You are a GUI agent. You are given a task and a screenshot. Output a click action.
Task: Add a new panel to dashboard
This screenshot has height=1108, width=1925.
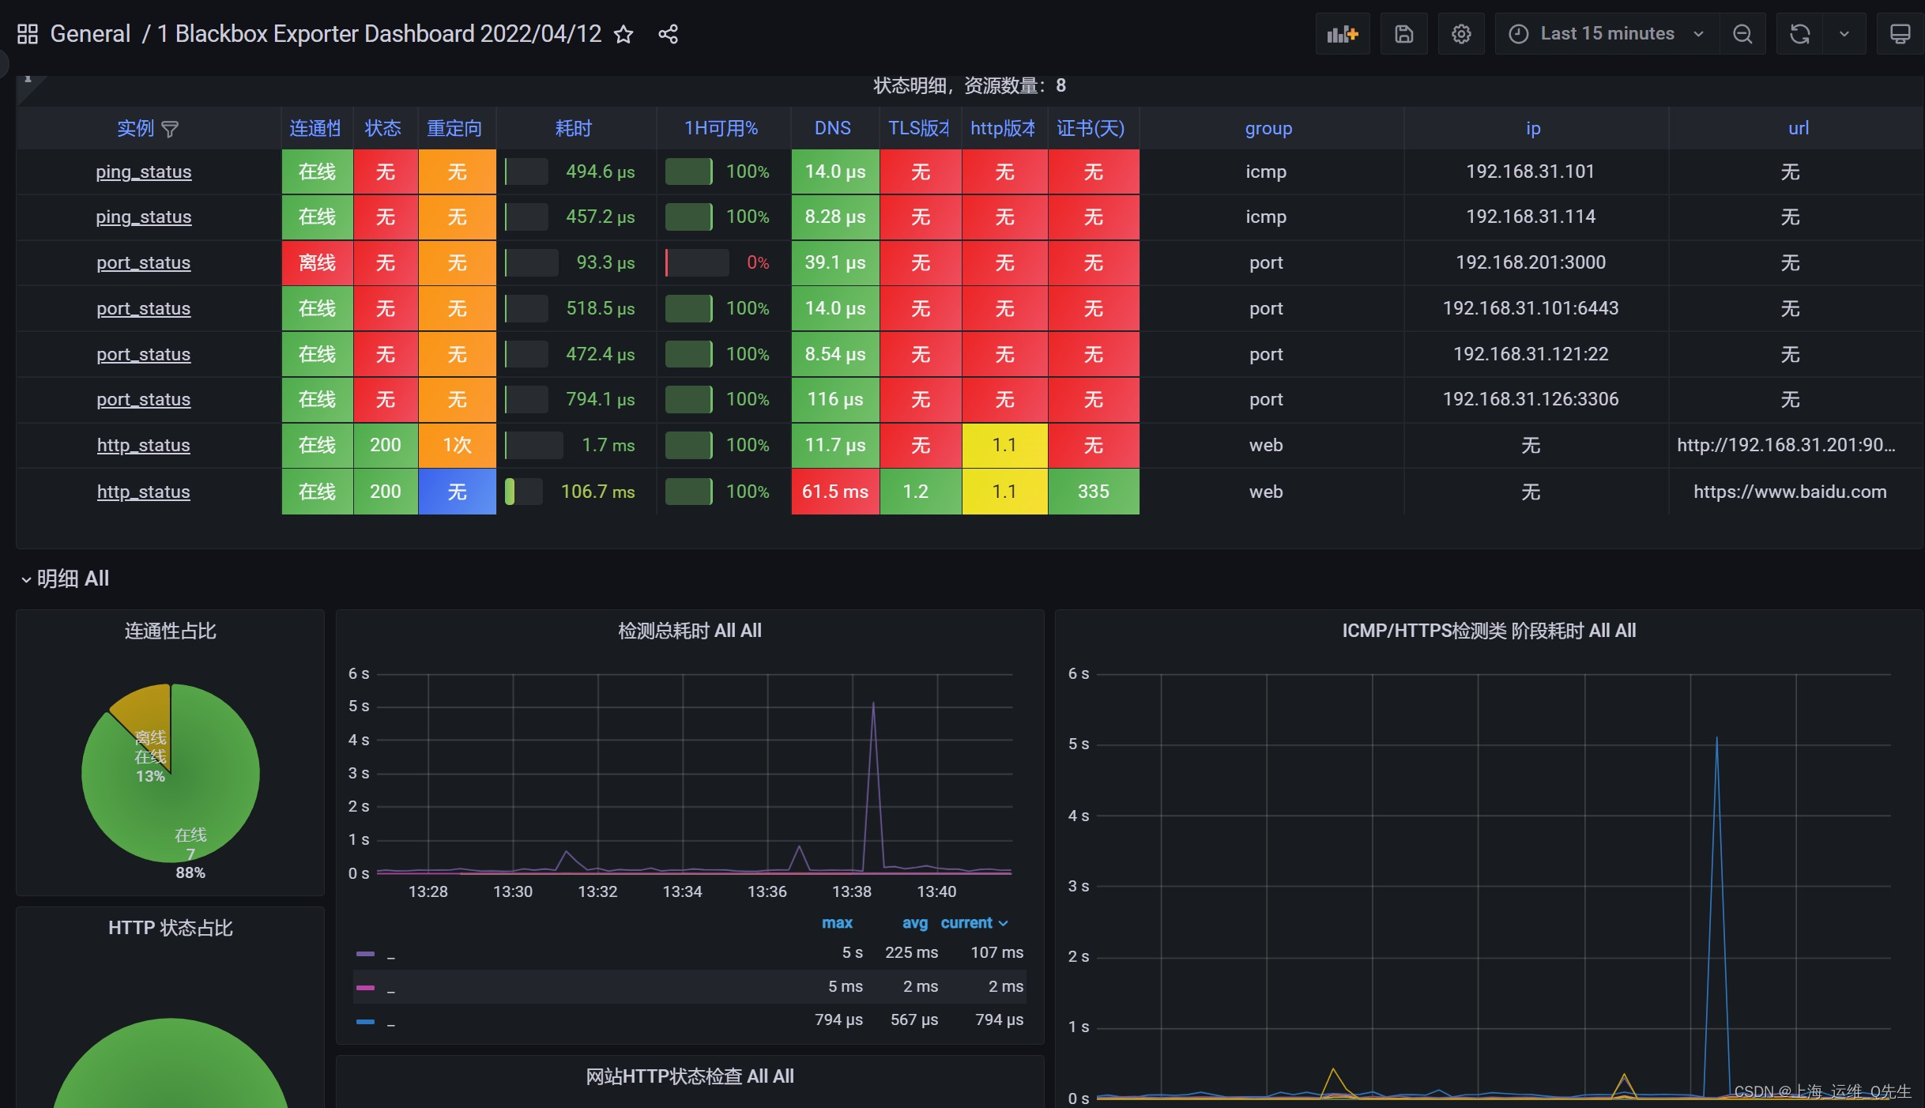[x=1342, y=34]
